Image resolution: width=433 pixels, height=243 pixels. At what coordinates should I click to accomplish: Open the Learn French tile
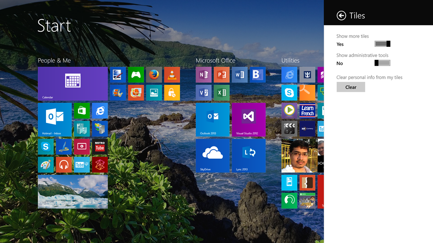click(307, 111)
